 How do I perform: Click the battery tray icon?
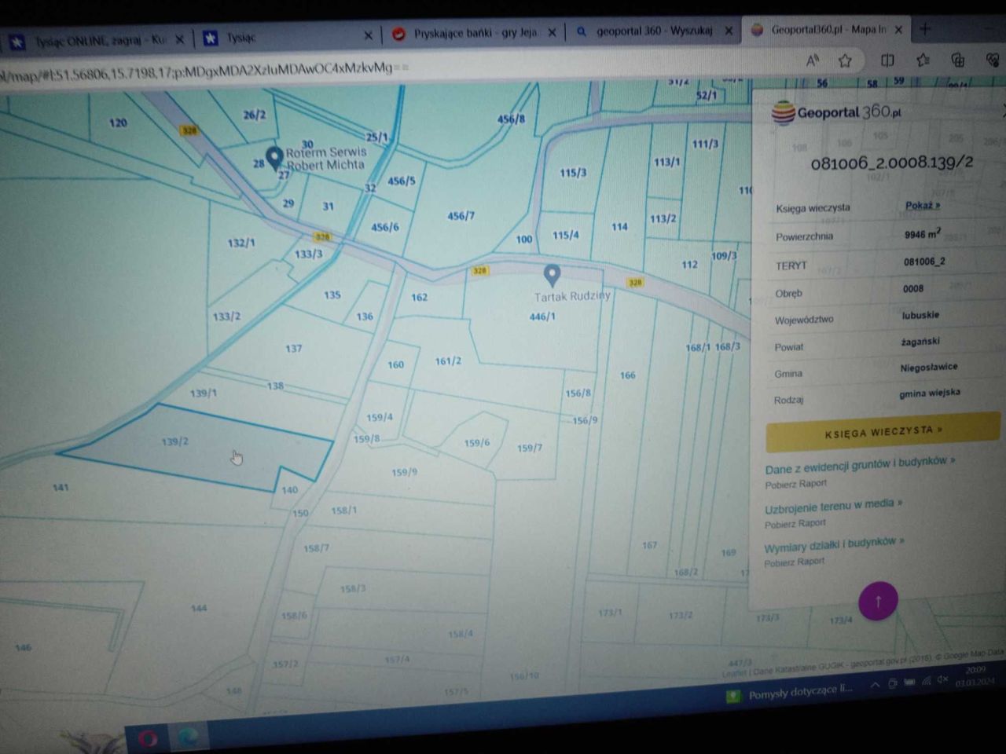click(909, 683)
